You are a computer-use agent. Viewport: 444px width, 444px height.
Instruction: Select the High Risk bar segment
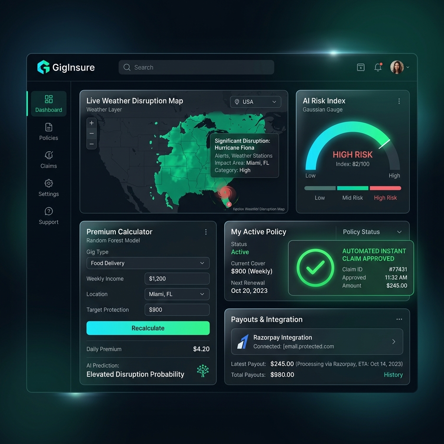tap(385, 188)
